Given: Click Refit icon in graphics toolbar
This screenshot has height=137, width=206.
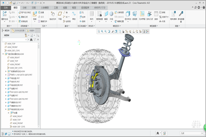Looking at the screenshot, I should (x=99, y=32).
